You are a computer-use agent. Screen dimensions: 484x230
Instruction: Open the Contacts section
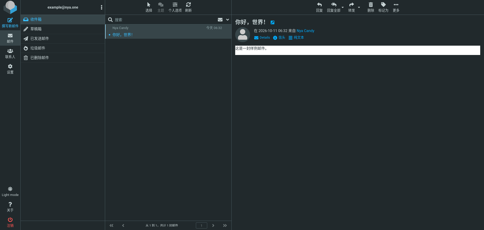pos(10,53)
